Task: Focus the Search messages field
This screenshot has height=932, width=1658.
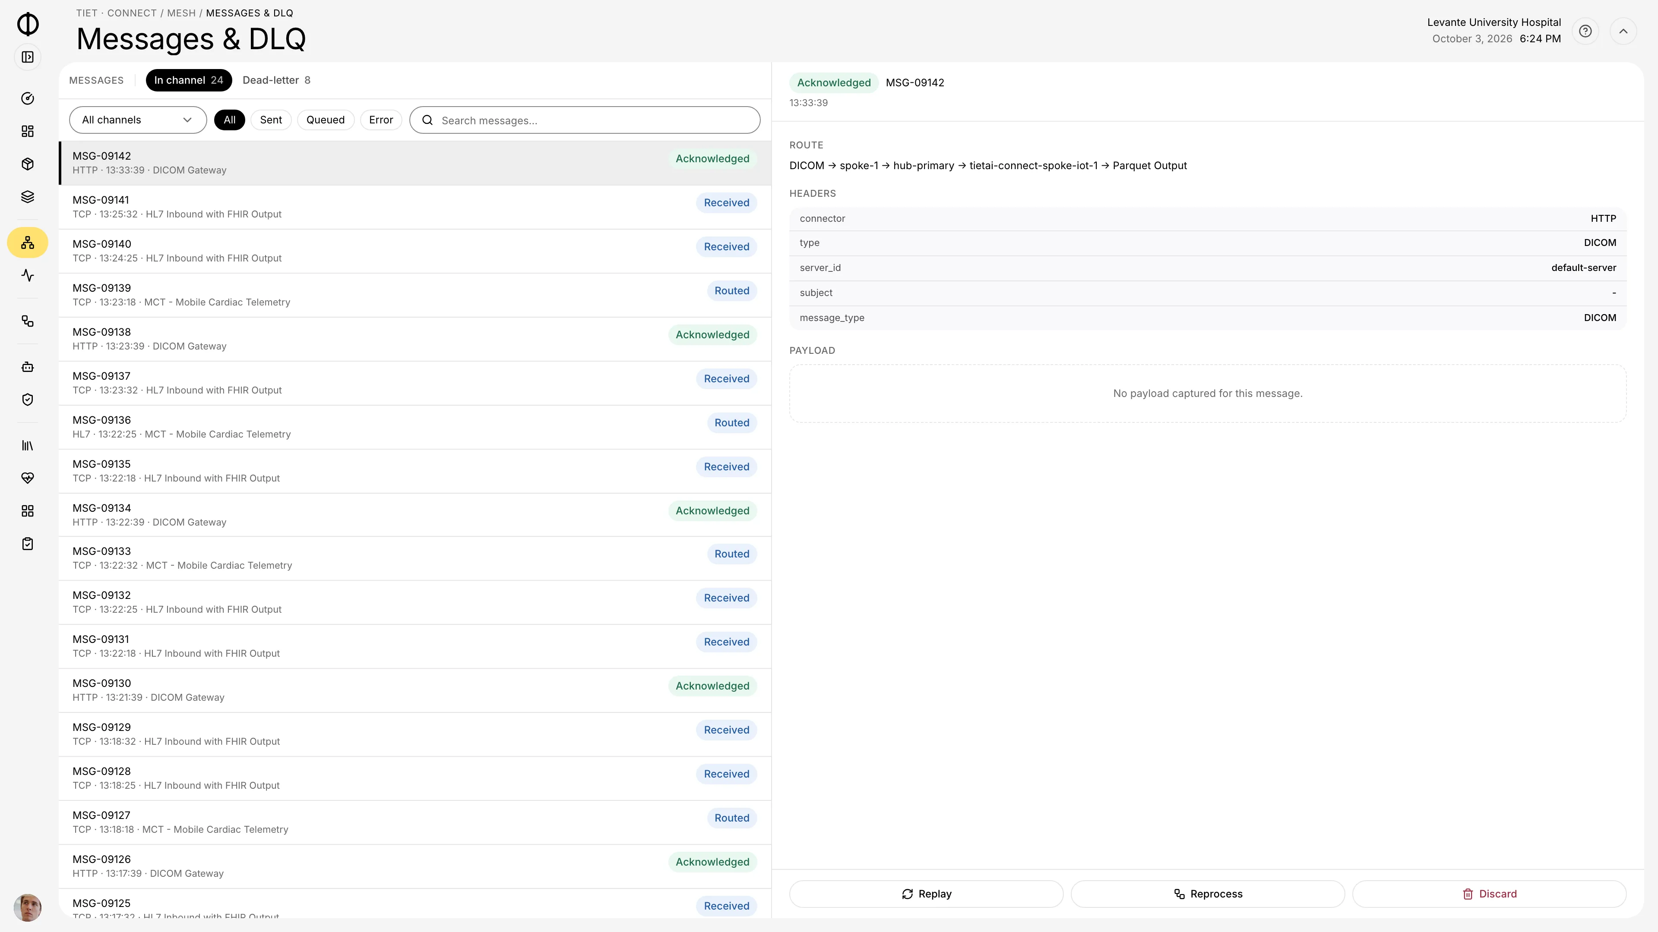Action: coord(585,120)
